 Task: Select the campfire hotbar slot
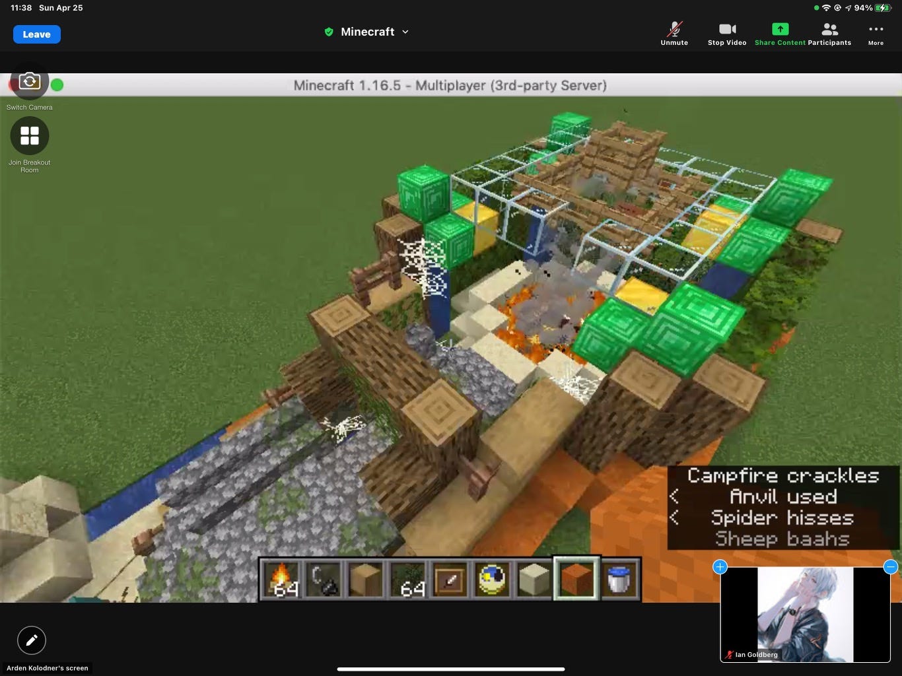(x=281, y=580)
